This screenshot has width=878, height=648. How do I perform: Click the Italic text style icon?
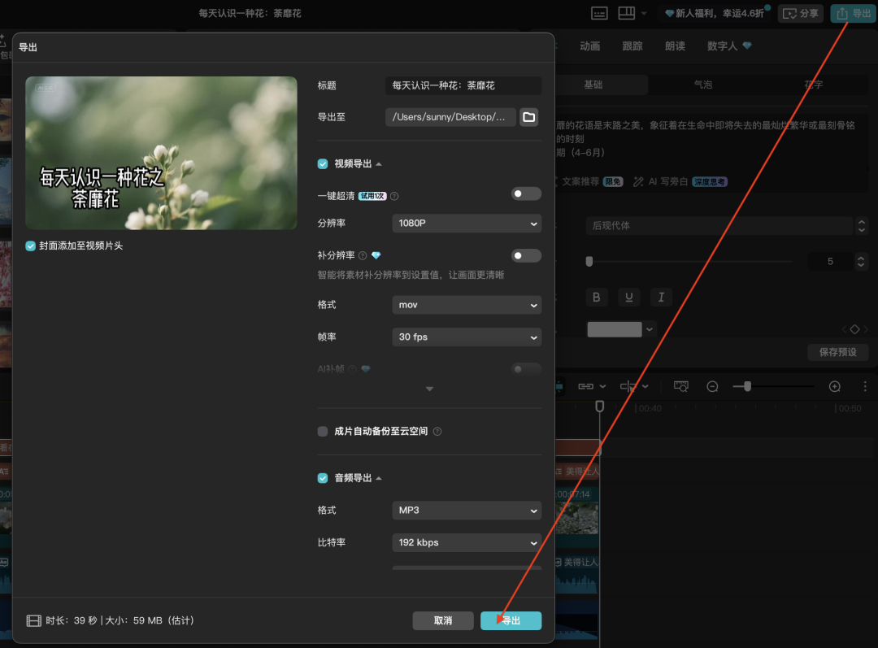(x=661, y=297)
